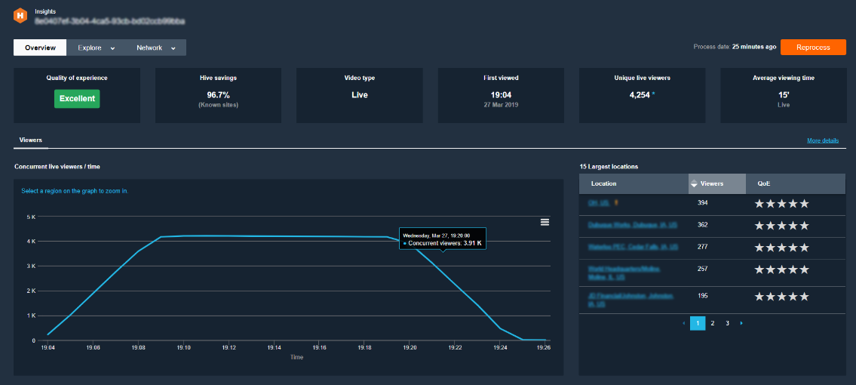This screenshot has height=385, width=856.
Task: Click the Hive hexagon logo icon
Action: pyautogui.click(x=21, y=17)
